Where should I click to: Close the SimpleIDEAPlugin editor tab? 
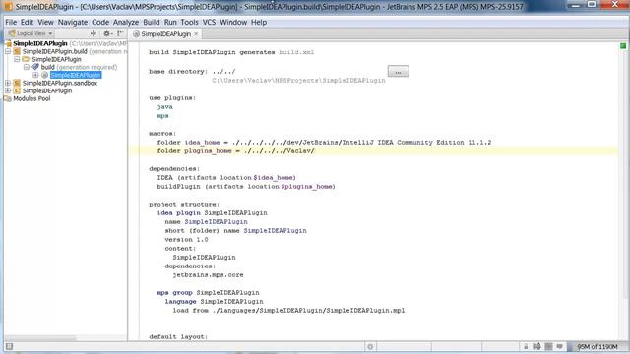196,34
